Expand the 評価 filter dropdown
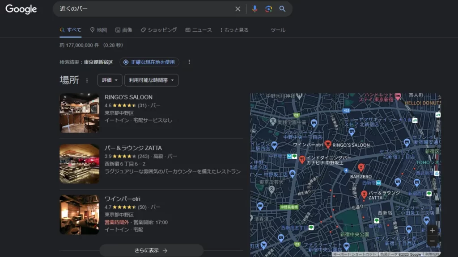 coord(110,80)
